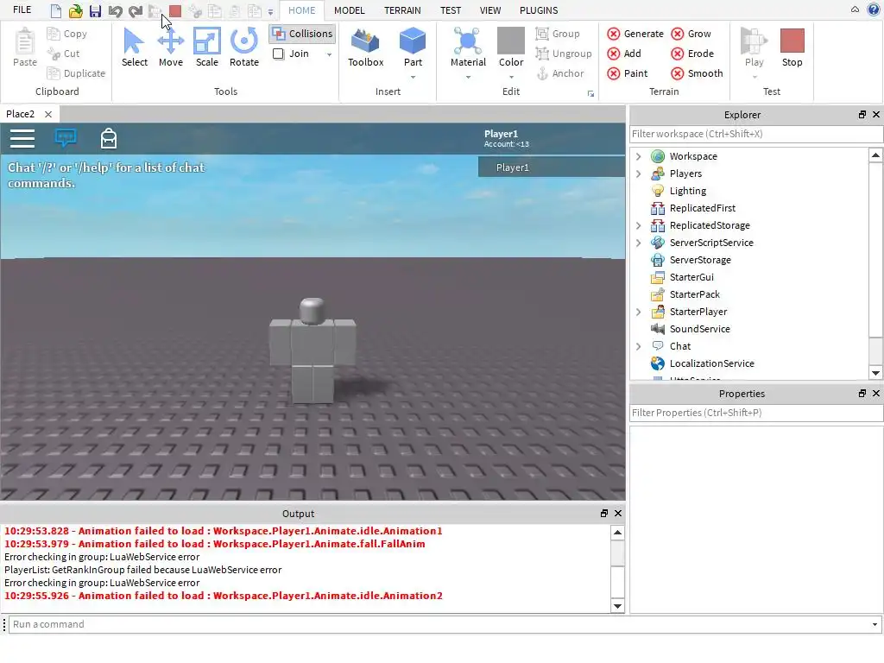Click Generate terrain tool
Viewport: 884px width, 663px height.
click(x=635, y=34)
